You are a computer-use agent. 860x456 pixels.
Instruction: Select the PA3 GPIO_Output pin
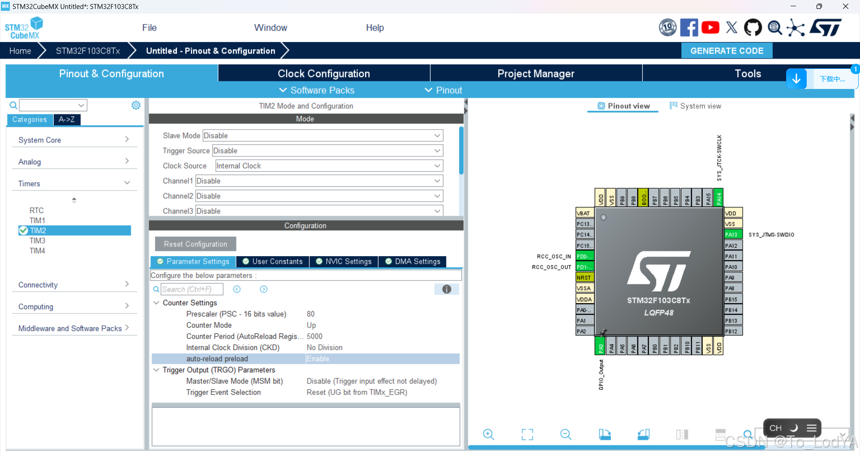click(600, 345)
